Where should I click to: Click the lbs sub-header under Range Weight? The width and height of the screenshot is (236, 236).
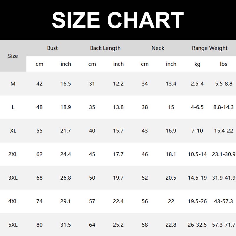coord(224,64)
